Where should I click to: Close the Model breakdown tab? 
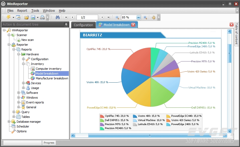point(133,25)
